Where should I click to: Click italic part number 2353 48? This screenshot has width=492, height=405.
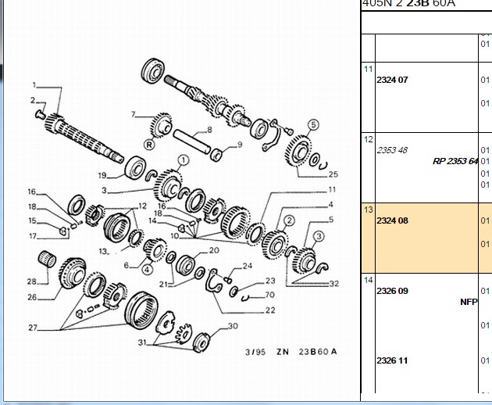(x=392, y=150)
